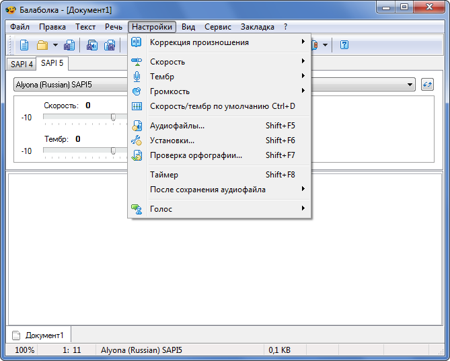Click Alyona (Russian) SAPI5 in the status bar
The width and height of the screenshot is (450, 361).
[x=141, y=350]
